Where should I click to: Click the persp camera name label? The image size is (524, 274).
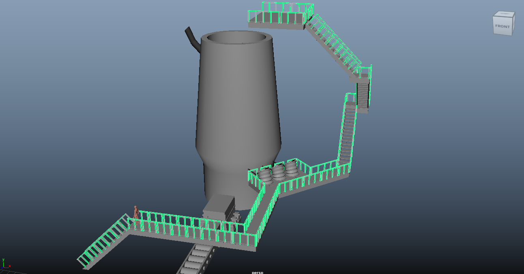coord(257,272)
